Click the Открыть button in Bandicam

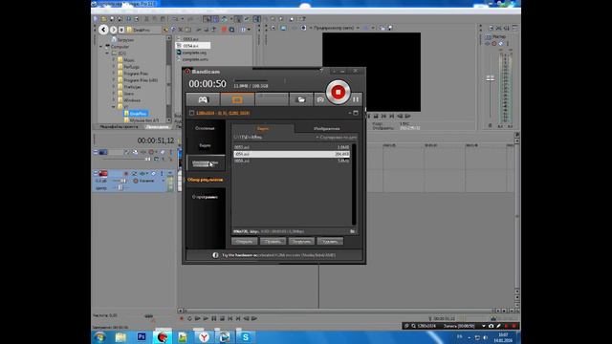[245, 242]
